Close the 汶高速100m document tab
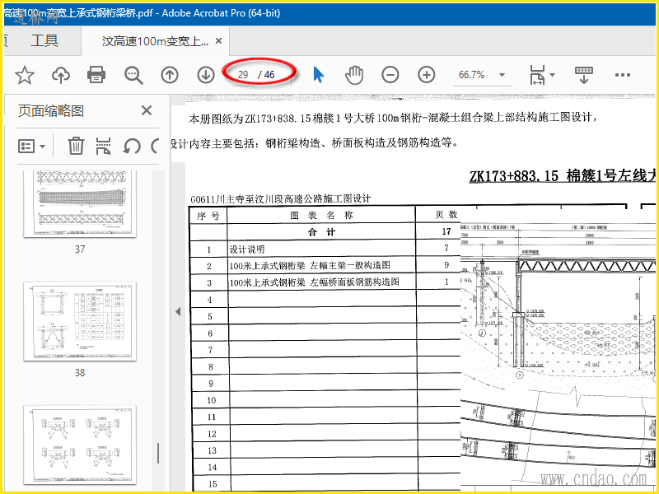This screenshot has width=659, height=494. coord(218,40)
